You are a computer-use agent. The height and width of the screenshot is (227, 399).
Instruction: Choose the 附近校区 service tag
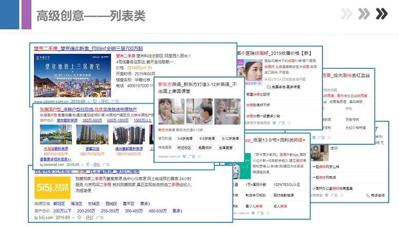(x=185, y=148)
